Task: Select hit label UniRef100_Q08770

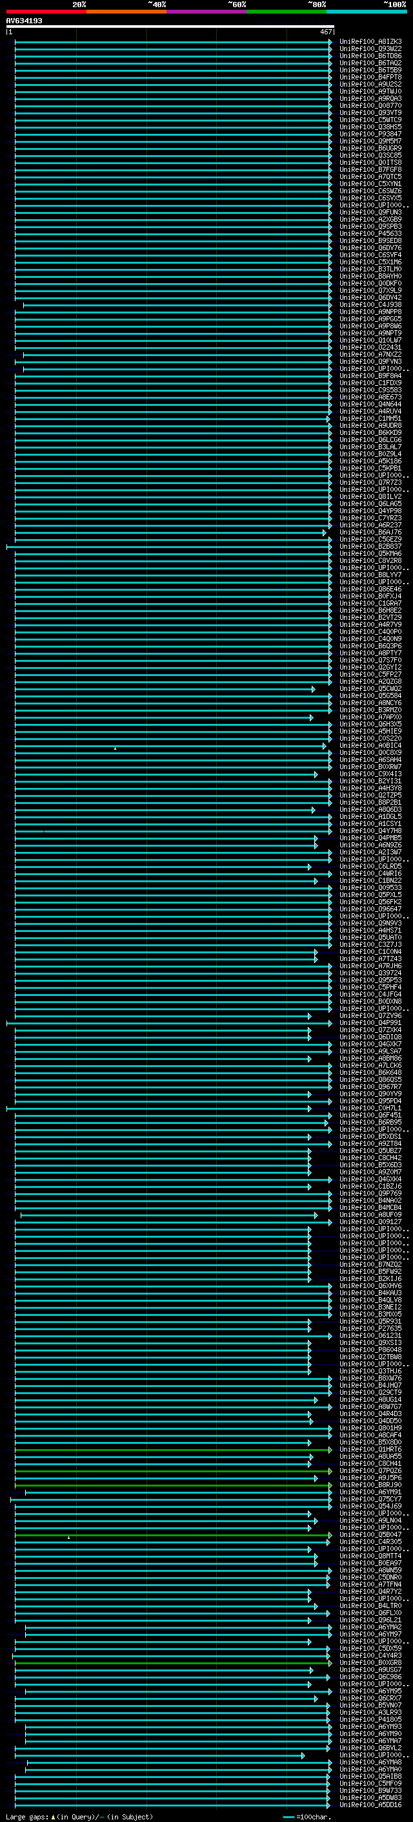Action: click(370, 105)
